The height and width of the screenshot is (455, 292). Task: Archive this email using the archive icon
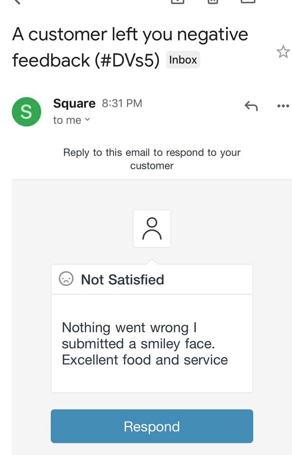(178, 1)
